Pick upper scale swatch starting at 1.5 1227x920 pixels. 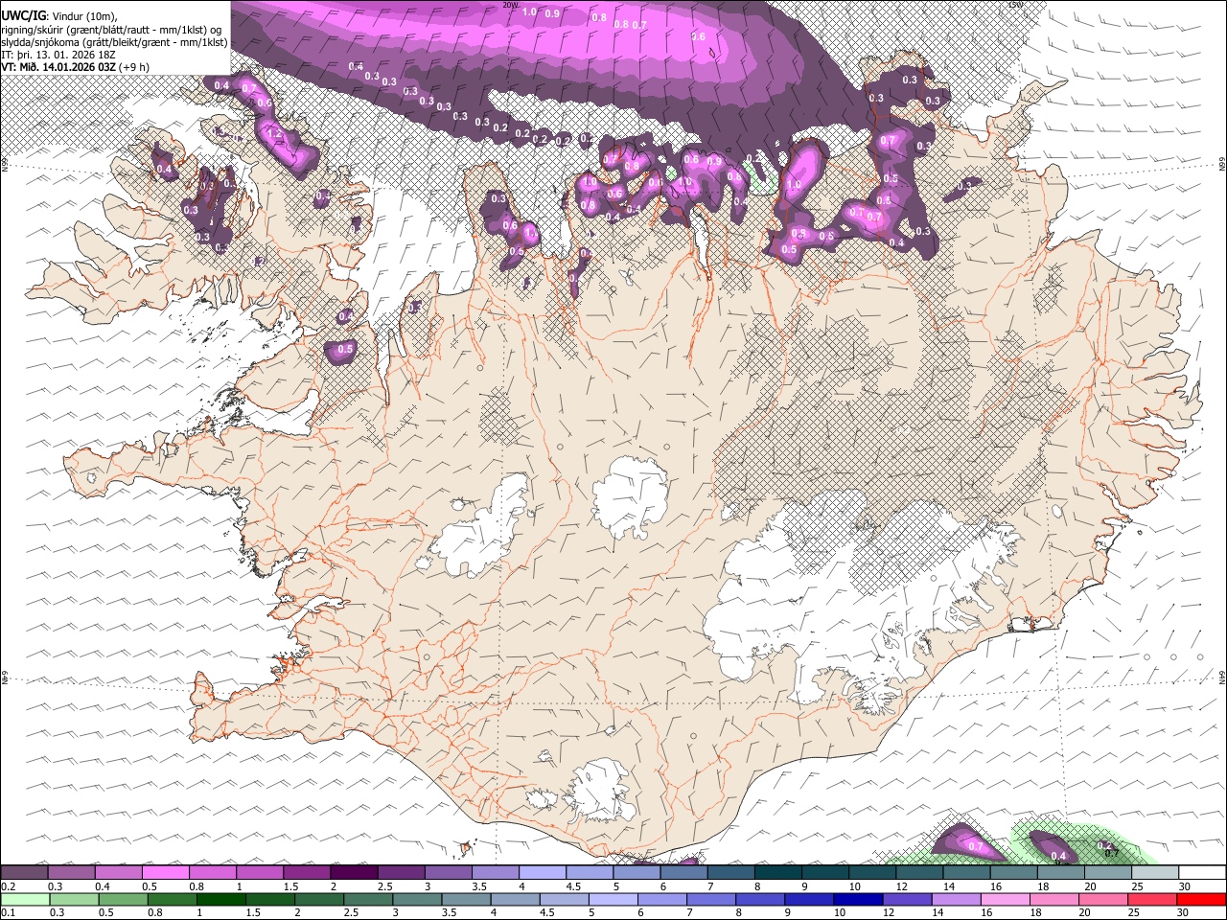(306, 873)
